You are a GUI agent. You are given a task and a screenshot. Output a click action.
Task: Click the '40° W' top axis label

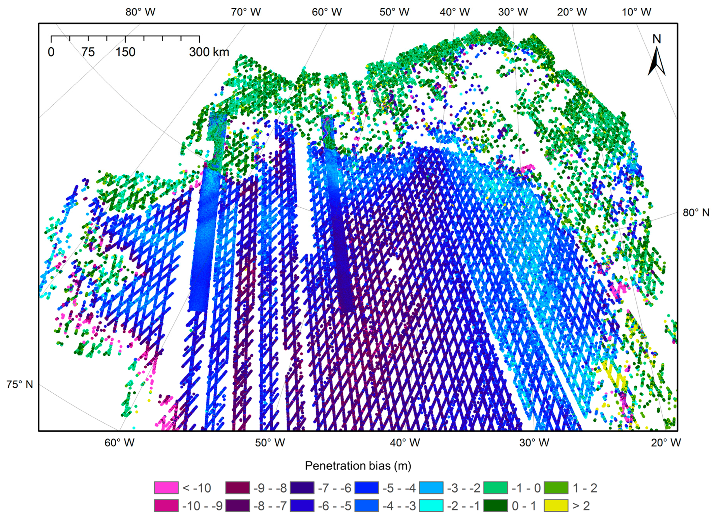455,12
